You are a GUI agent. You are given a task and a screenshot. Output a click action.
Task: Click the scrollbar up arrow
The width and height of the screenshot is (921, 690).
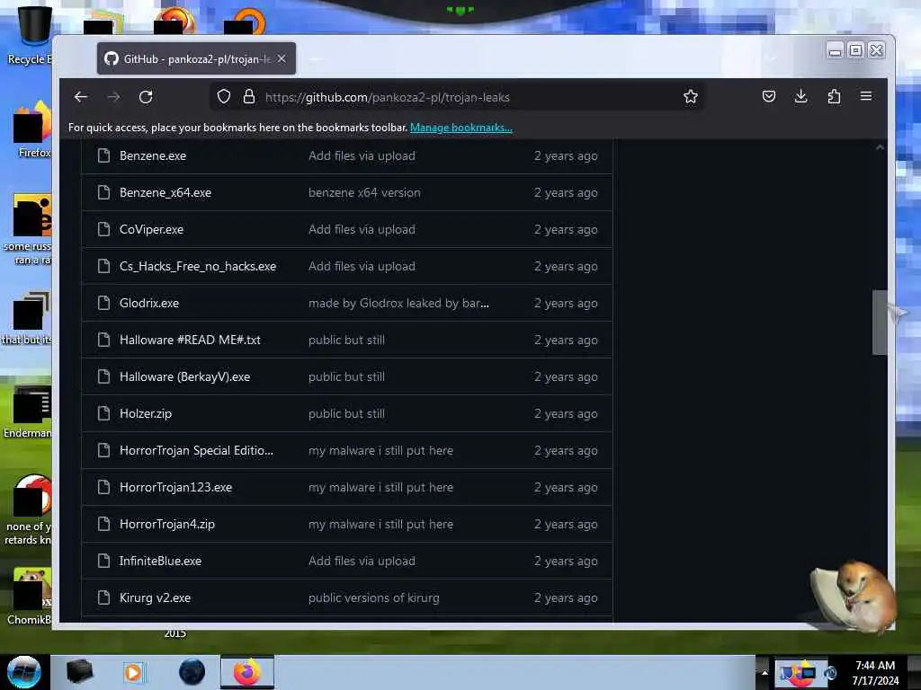(x=880, y=148)
